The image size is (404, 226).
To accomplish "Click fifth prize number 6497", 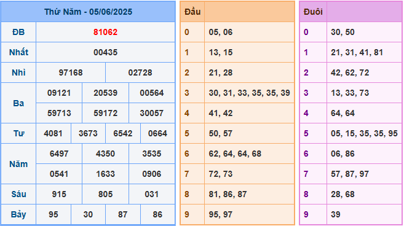I will pyautogui.click(x=59, y=154).
